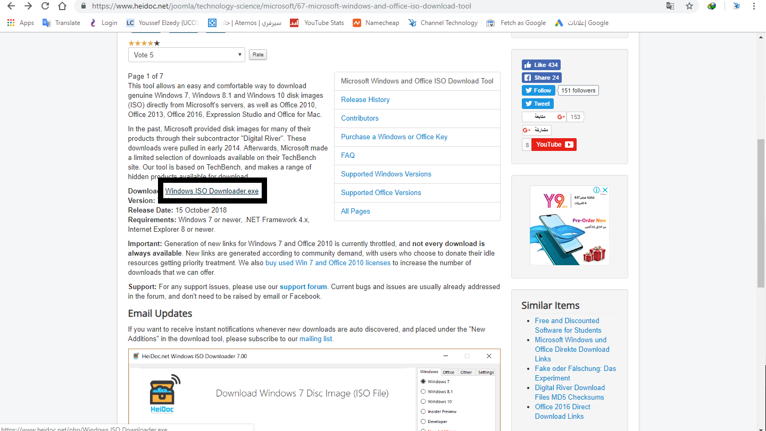This screenshot has height=431, width=766.
Task: Open Supported Office Versions page
Action: pos(381,192)
